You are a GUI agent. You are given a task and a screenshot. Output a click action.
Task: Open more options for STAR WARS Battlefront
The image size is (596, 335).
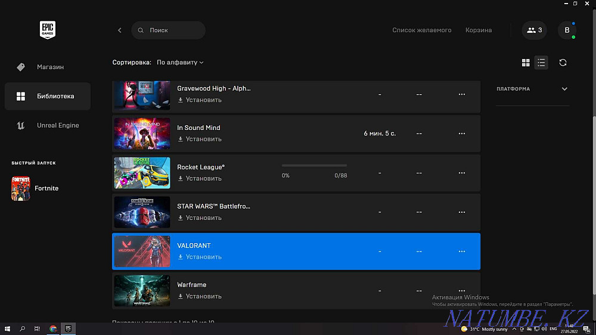(x=461, y=212)
